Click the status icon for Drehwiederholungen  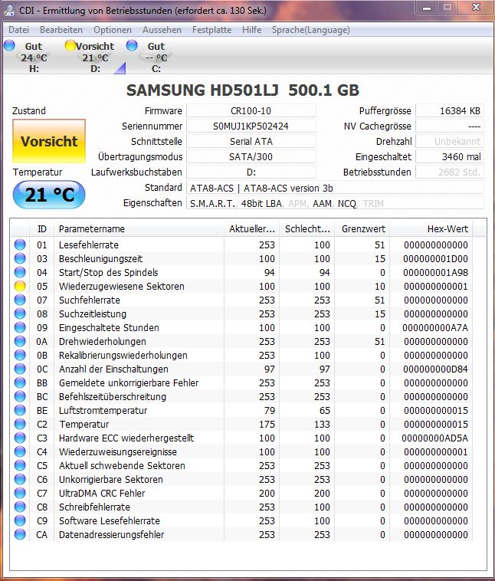pos(20,341)
